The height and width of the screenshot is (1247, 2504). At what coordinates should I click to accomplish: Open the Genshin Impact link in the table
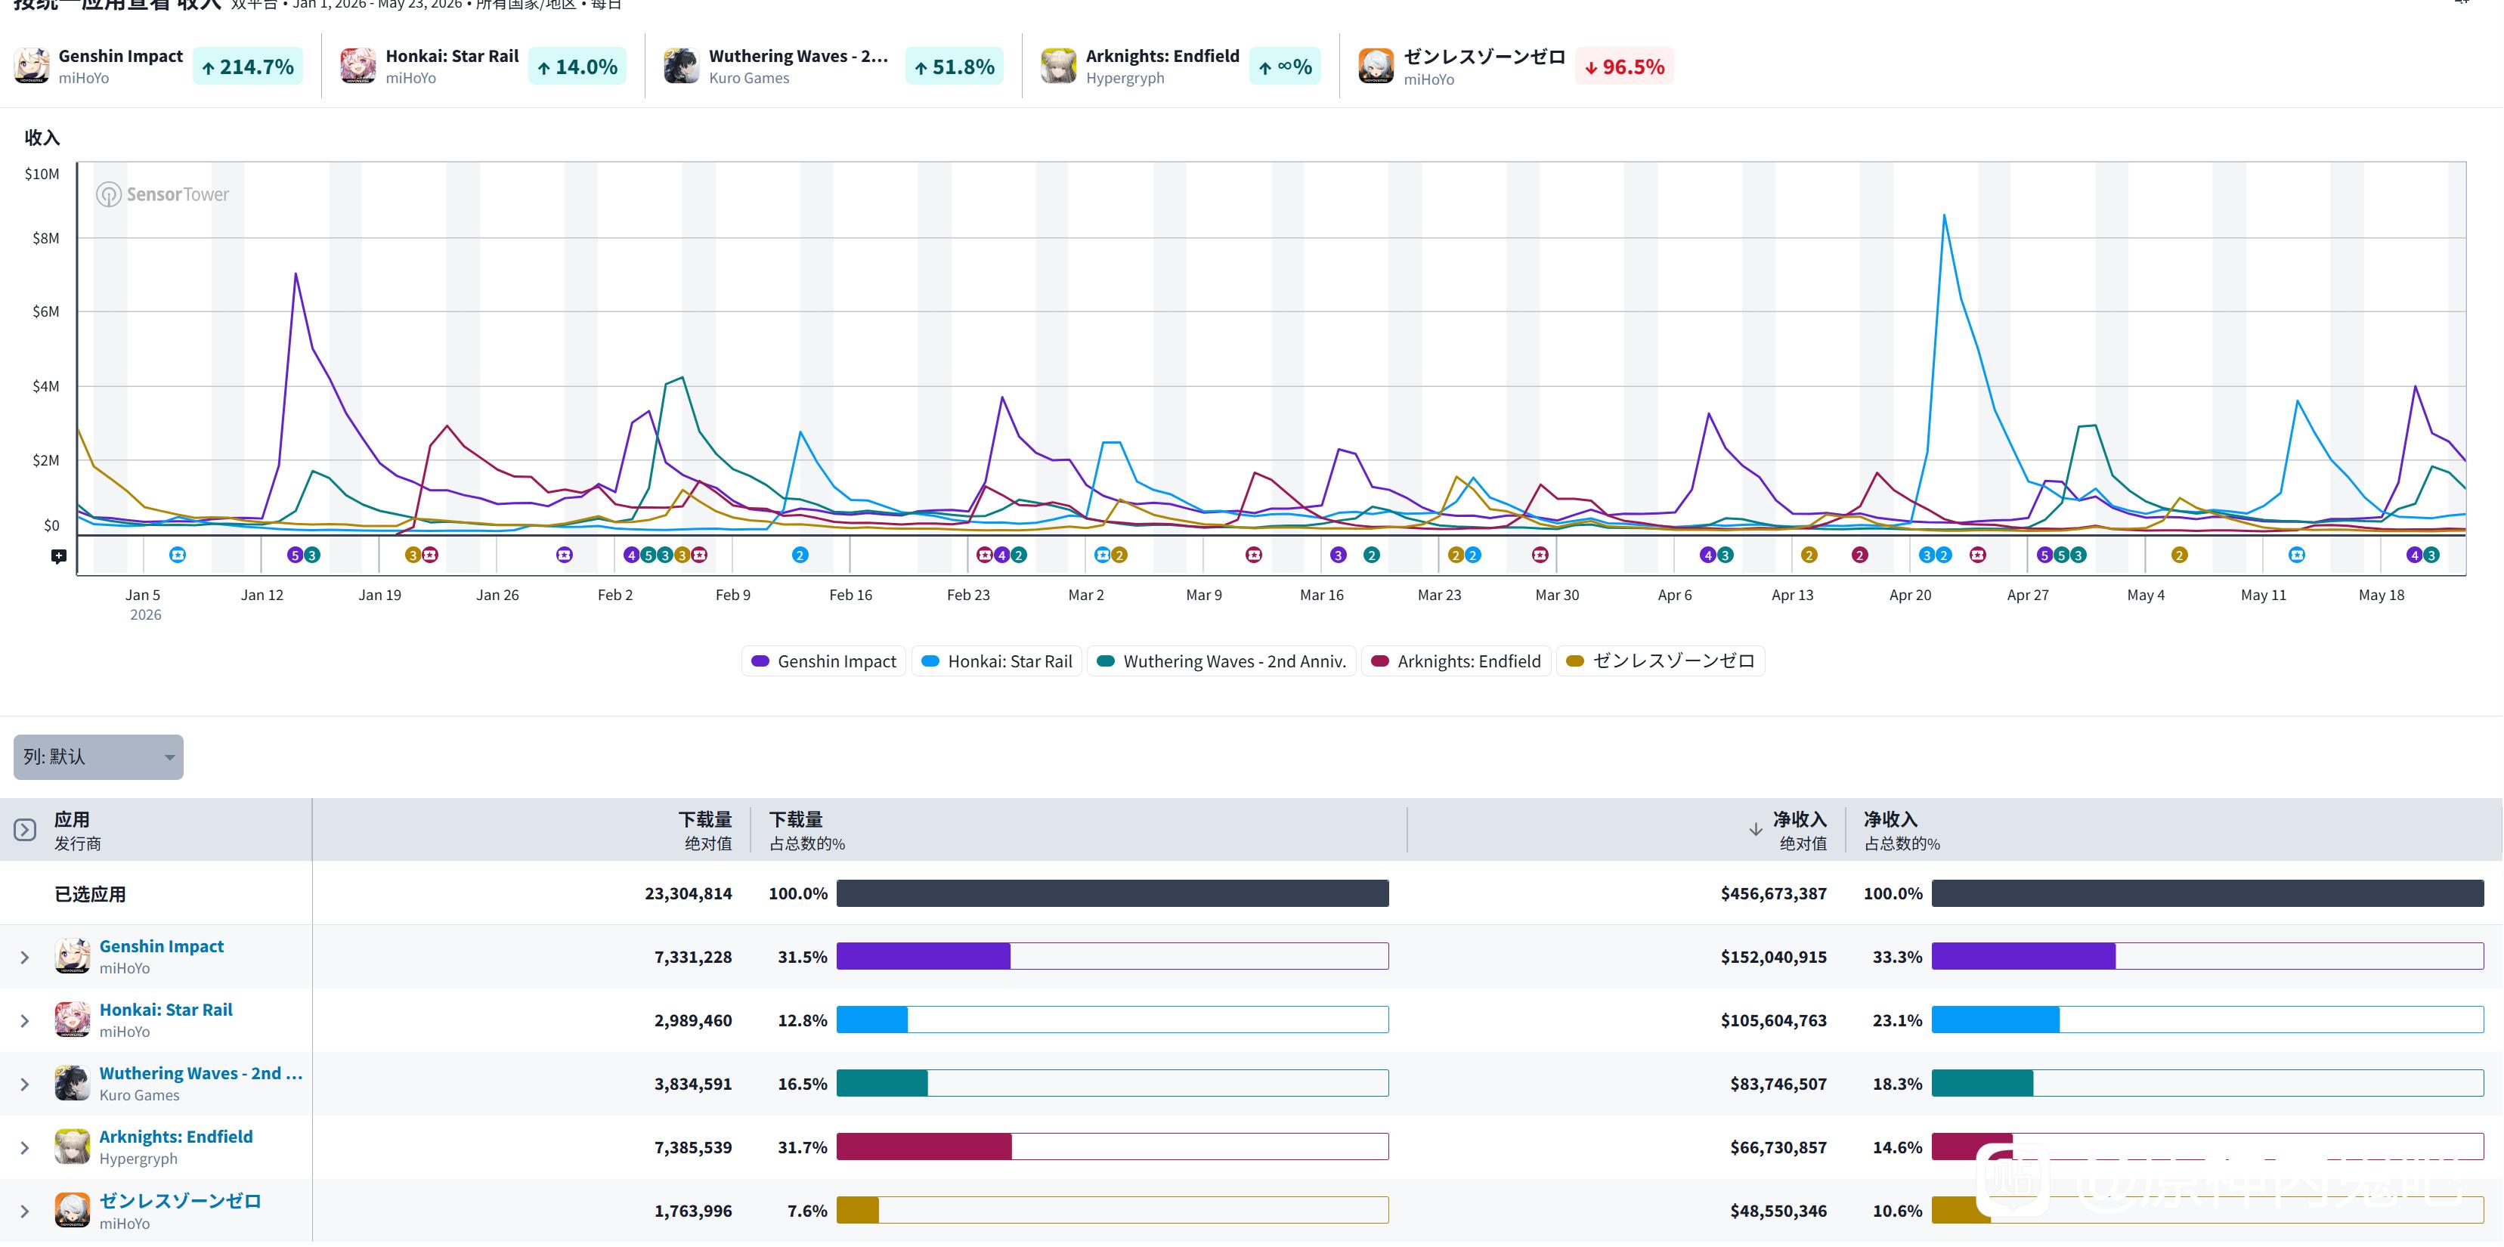[x=161, y=947]
